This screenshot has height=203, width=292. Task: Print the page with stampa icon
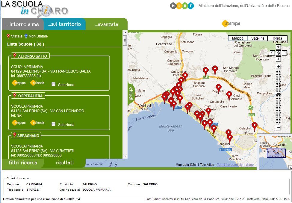tap(231, 23)
